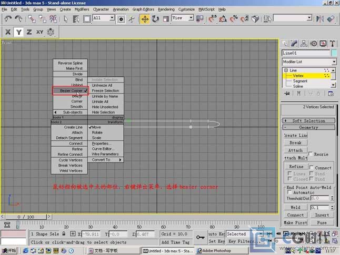Screen dimensions: 340x255
Task: Open the selection filter All dropdown
Action: pos(112,18)
